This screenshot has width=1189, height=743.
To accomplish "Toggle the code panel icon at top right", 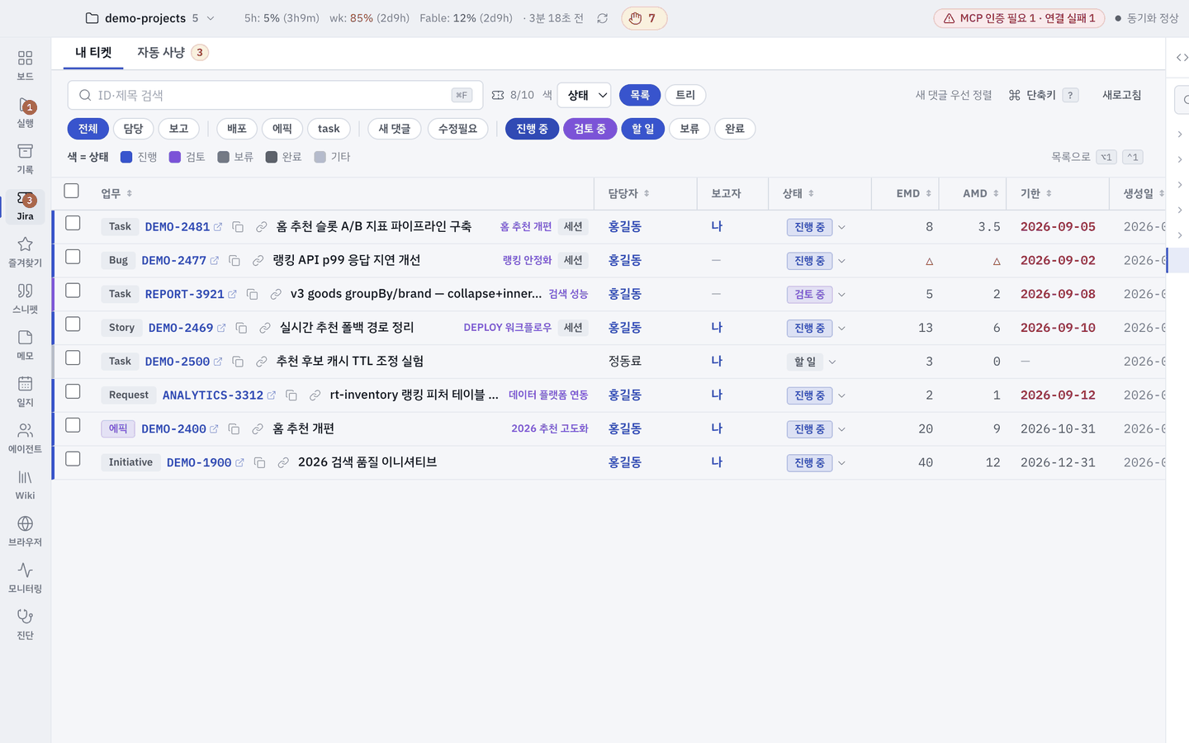I will tap(1182, 57).
